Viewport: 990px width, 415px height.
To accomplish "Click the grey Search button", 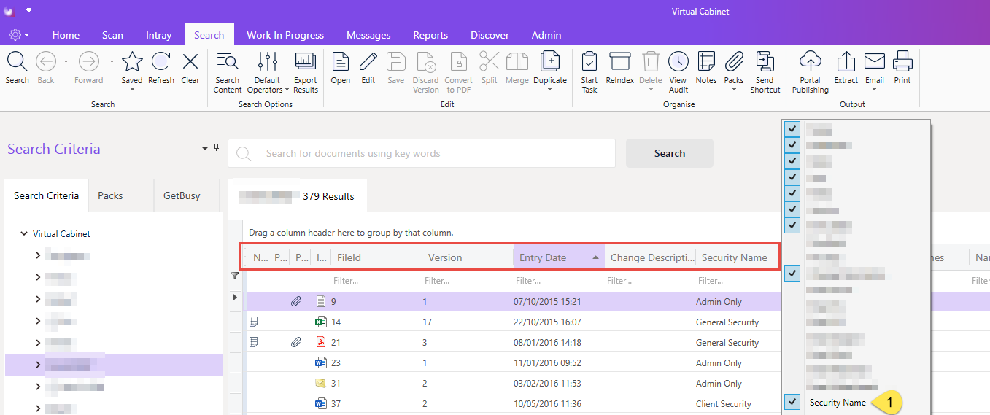I will click(x=670, y=153).
